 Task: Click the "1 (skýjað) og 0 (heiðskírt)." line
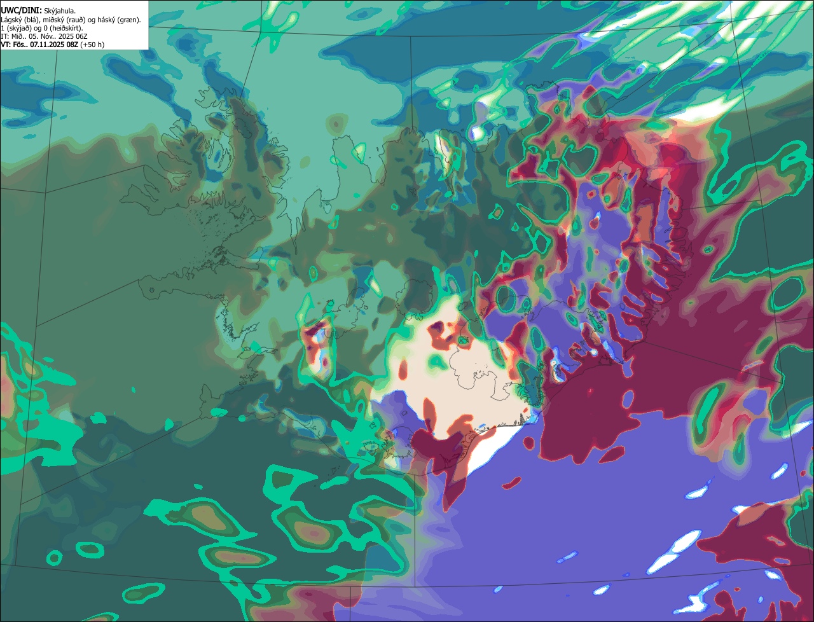[x=42, y=28]
